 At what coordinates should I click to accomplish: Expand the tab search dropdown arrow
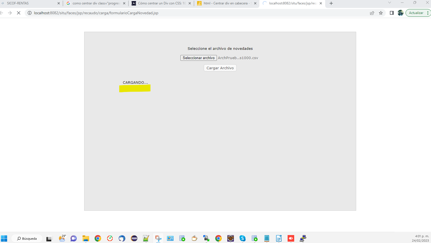tap(389, 3)
